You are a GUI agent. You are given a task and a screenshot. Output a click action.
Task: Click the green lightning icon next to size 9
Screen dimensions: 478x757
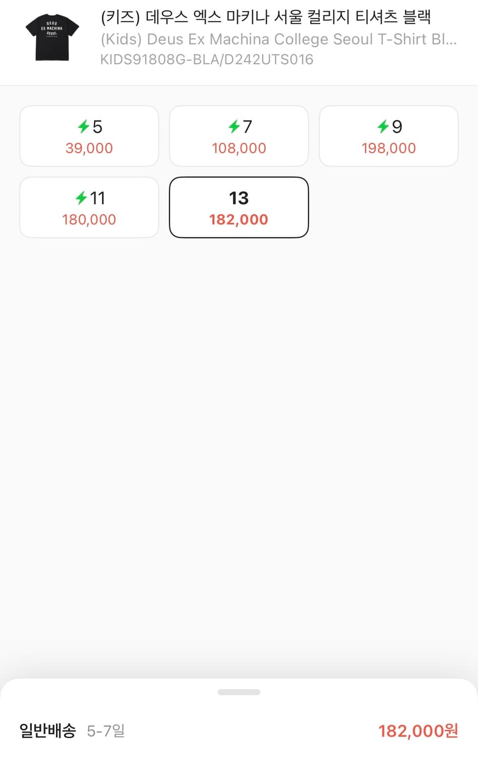383,126
